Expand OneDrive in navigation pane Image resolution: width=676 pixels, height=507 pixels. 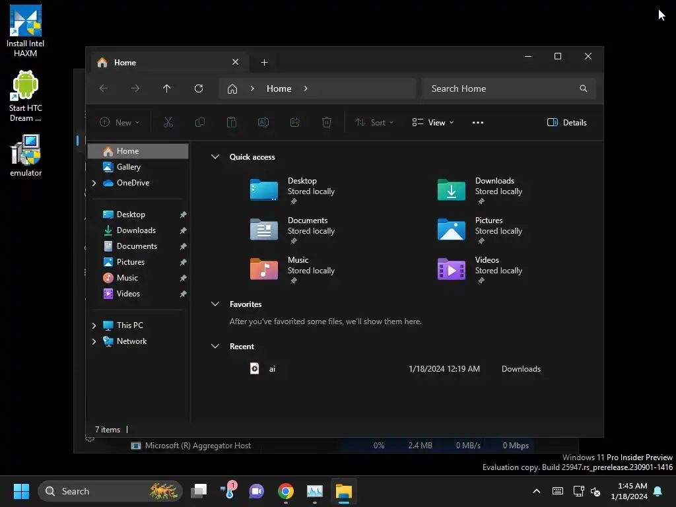click(94, 184)
